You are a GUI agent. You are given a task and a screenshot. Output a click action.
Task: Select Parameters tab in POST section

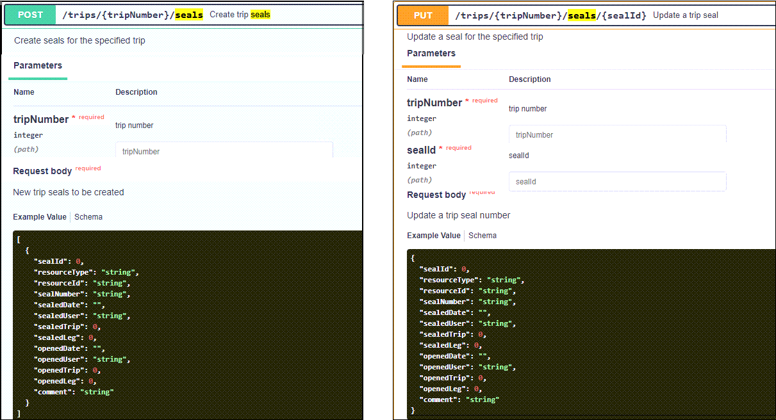tap(38, 66)
